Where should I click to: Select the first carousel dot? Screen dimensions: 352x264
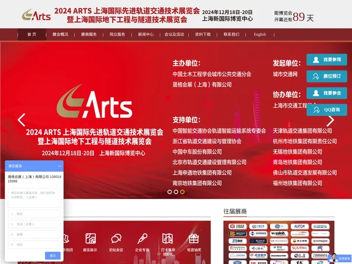[170, 192]
